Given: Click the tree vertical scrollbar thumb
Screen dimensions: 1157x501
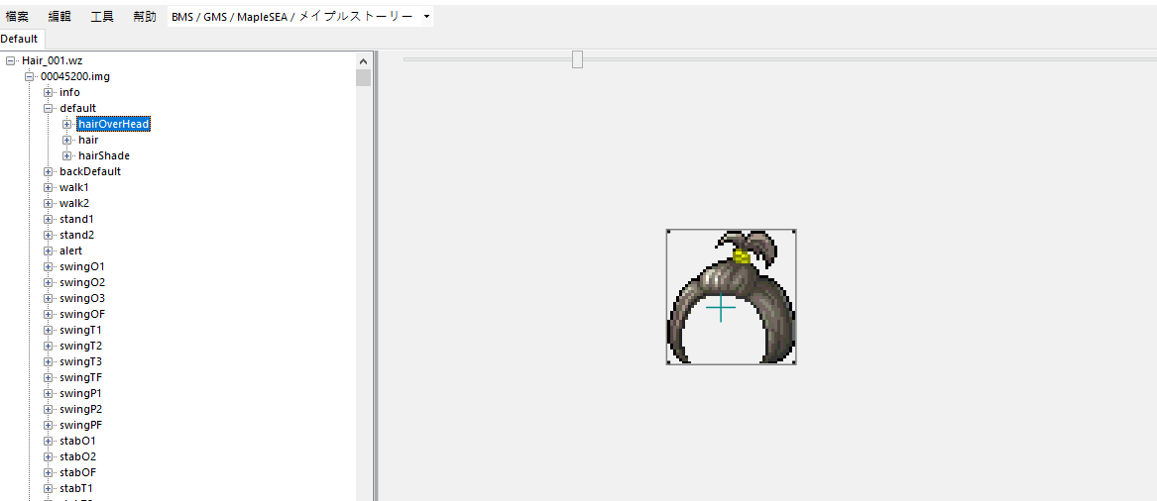Looking at the screenshot, I should click(x=363, y=78).
